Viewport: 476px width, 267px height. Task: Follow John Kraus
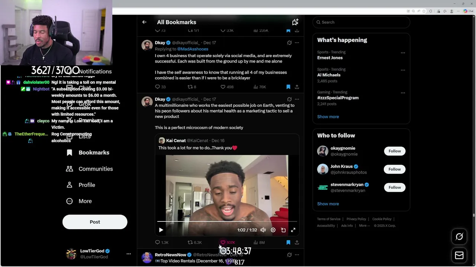pyautogui.click(x=395, y=169)
